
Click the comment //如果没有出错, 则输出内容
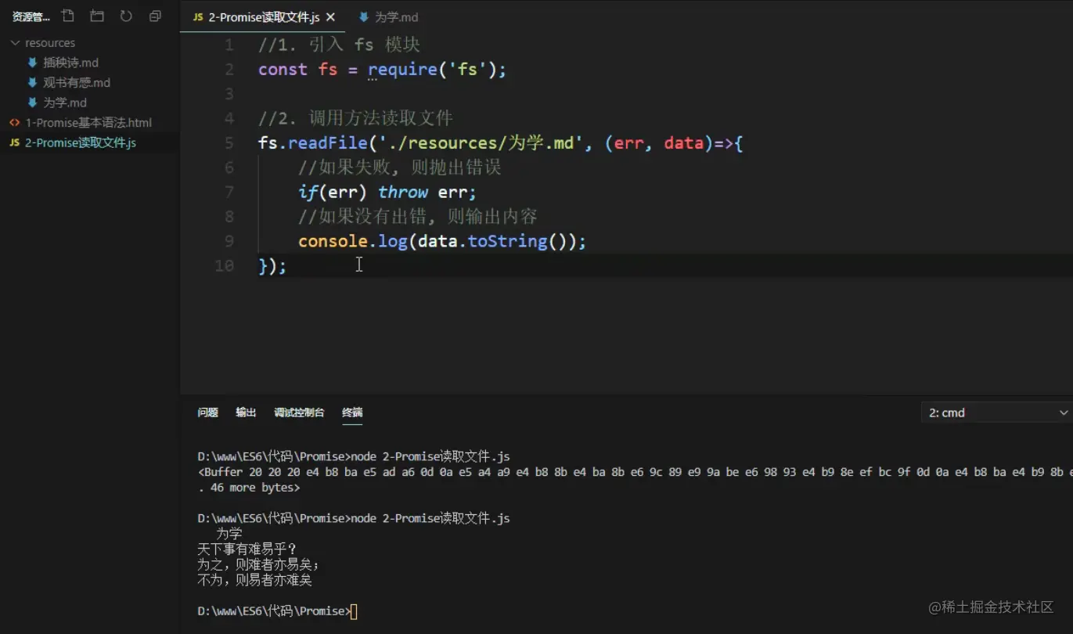(418, 217)
